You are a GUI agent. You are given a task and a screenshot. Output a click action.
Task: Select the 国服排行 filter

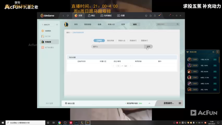(144, 41)
